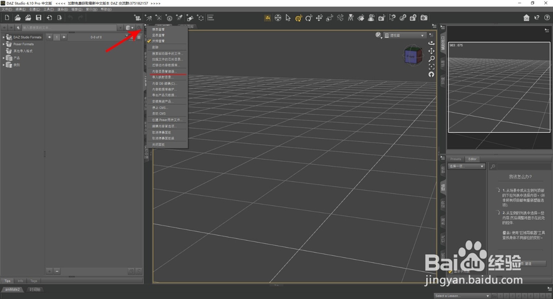
Task: Open the perspective view camera dropdown
Action: coord(405,35)
